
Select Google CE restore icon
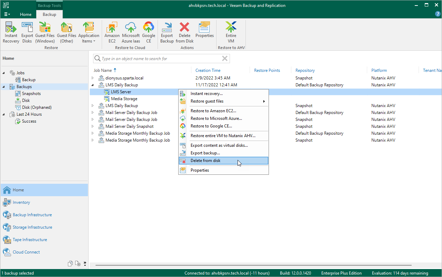pos(149,32)
